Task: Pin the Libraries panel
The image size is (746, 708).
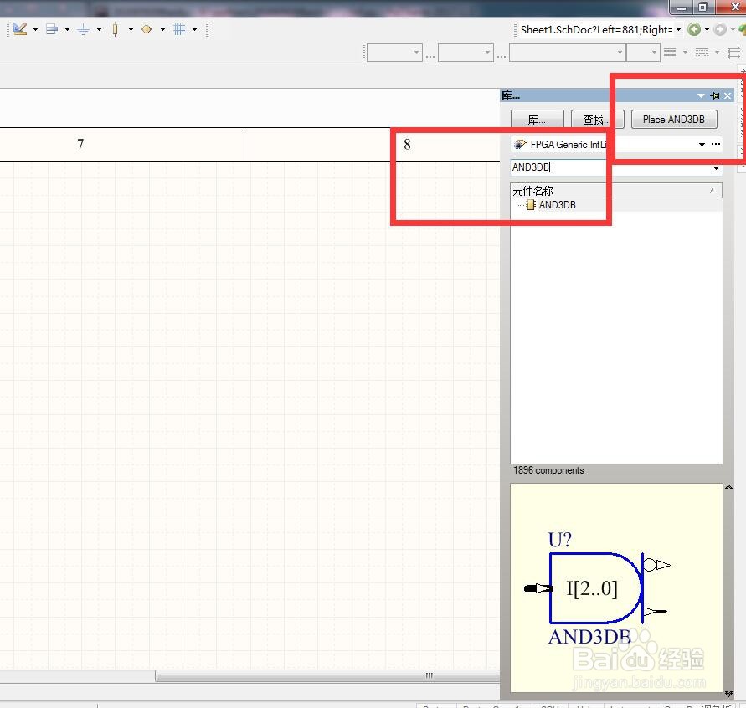Action: coord(714,96)
